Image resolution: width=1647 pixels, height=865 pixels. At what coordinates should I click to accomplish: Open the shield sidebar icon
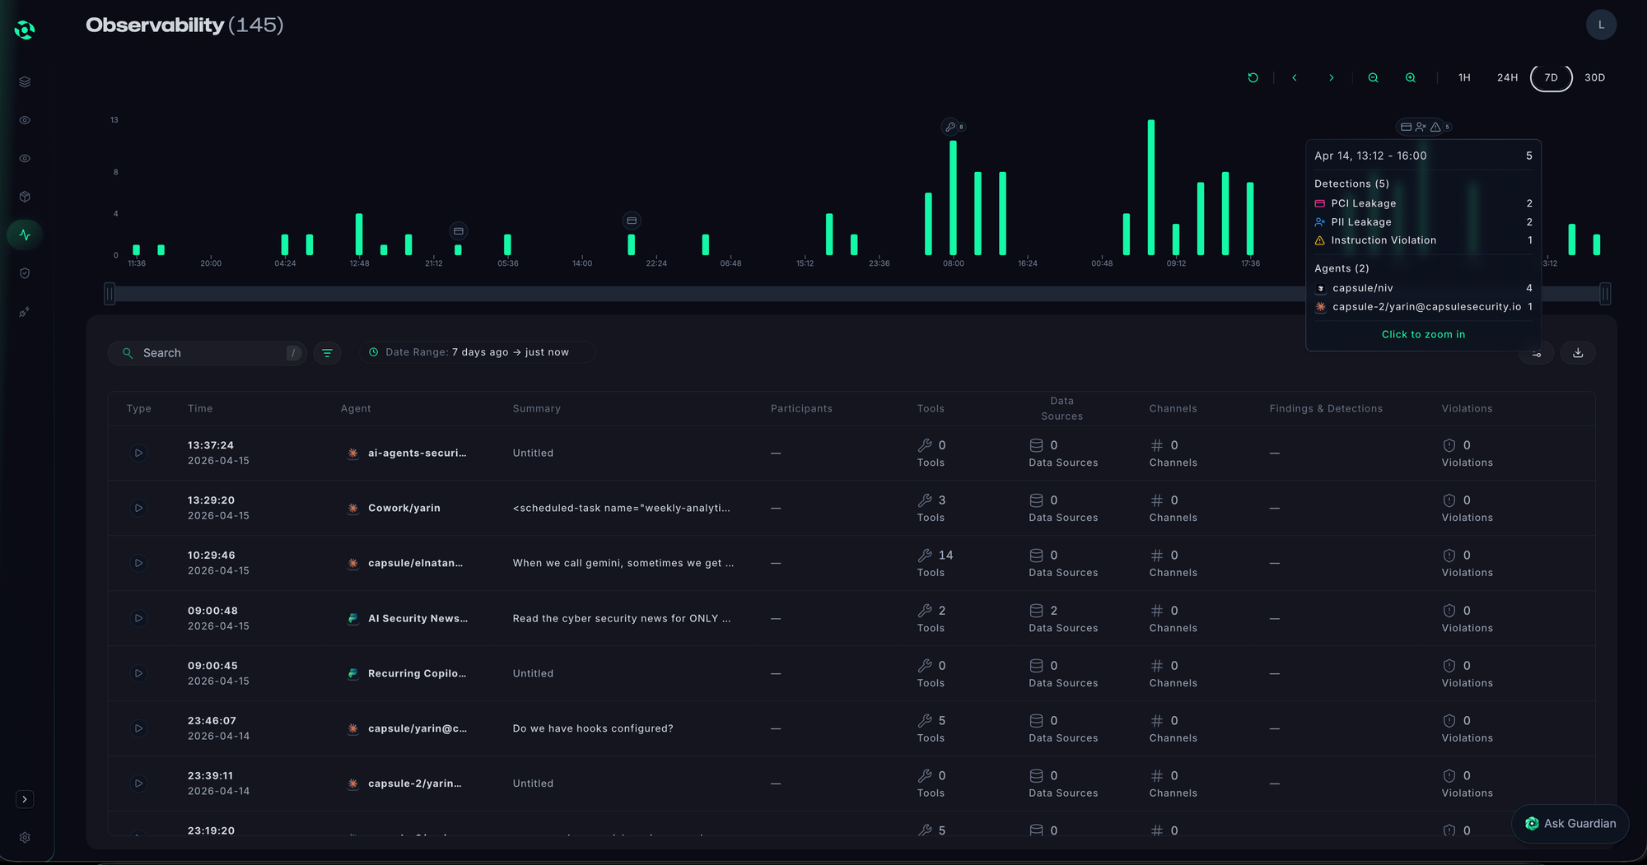[x=25, y=273]
